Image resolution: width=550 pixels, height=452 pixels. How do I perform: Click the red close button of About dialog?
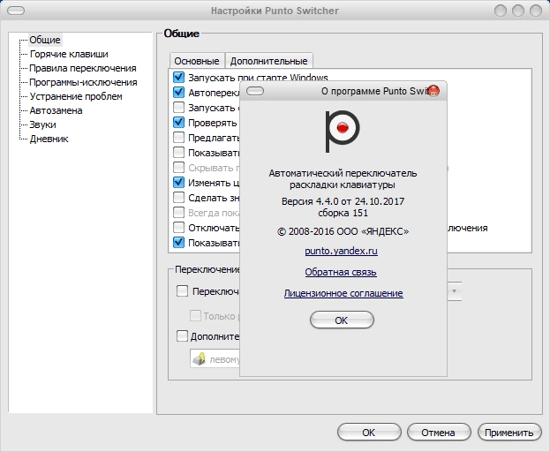433,91
